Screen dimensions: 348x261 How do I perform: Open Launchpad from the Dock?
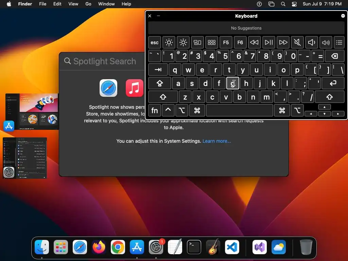point(61,247)
